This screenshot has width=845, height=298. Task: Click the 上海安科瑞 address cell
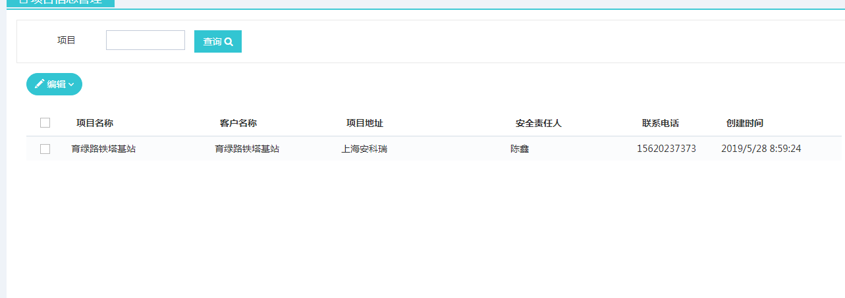point(364,149)
